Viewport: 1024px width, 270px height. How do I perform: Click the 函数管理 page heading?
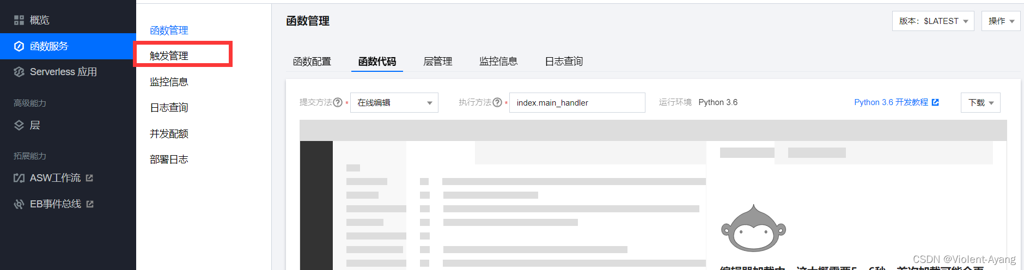308,21
